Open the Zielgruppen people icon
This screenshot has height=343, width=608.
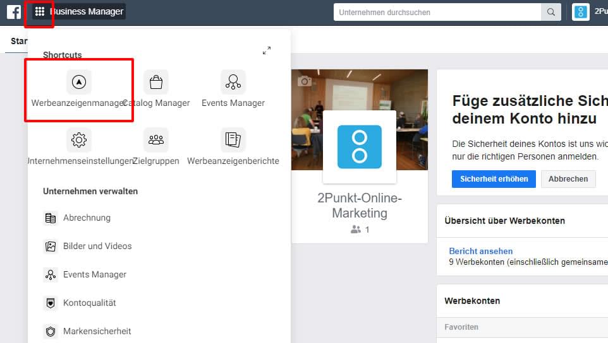tap(156, 139)
